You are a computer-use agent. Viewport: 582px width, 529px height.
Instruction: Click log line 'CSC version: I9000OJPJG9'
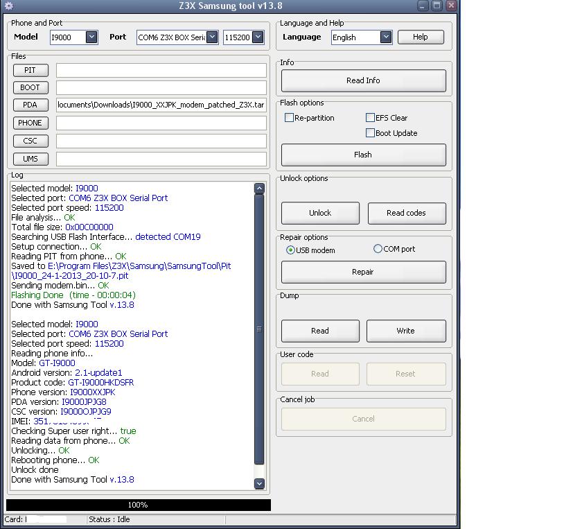click(x=61, y=412)
